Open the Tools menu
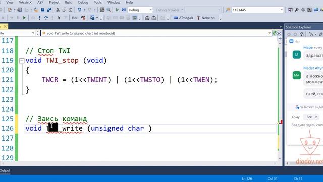Screen dimensions: 323x182 (98, 2)
